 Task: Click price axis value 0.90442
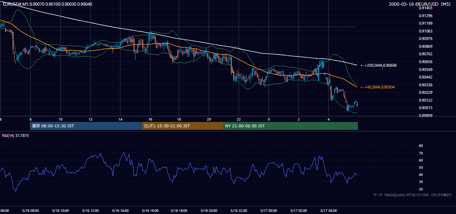(426, 77)
